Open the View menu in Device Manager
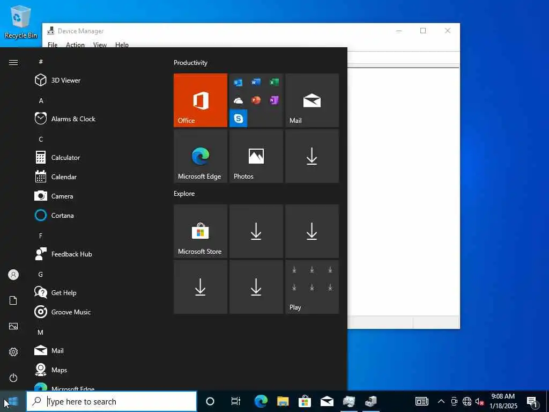This screenshot has width=549, height=412. click(100, 45)
